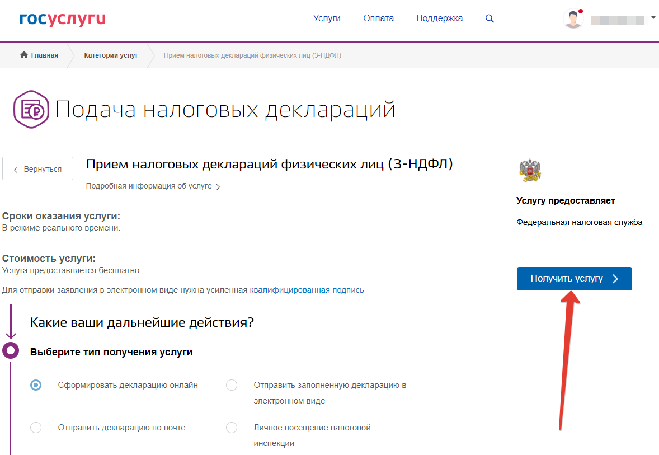
Task: Open the Оплата menu item
Action: 378,18
